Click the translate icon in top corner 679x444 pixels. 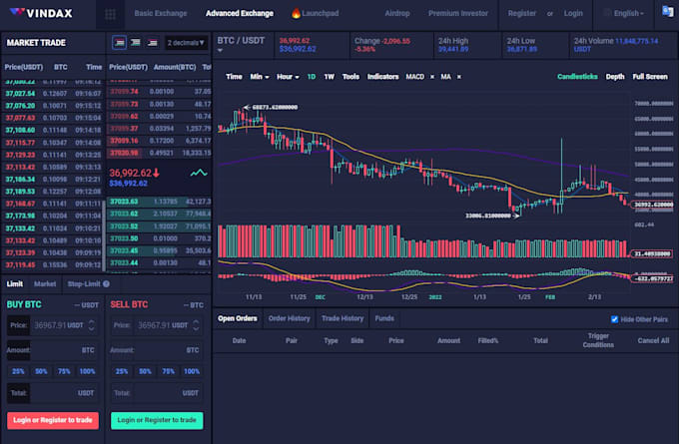[x=667, y=11]
